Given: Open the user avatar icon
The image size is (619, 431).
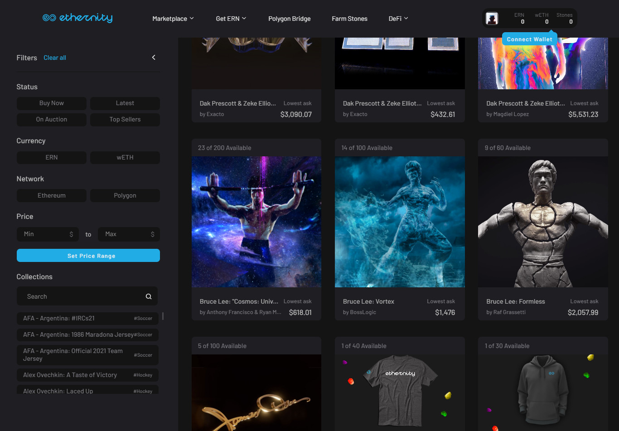Looking at the screenshot, I should 492,18.
